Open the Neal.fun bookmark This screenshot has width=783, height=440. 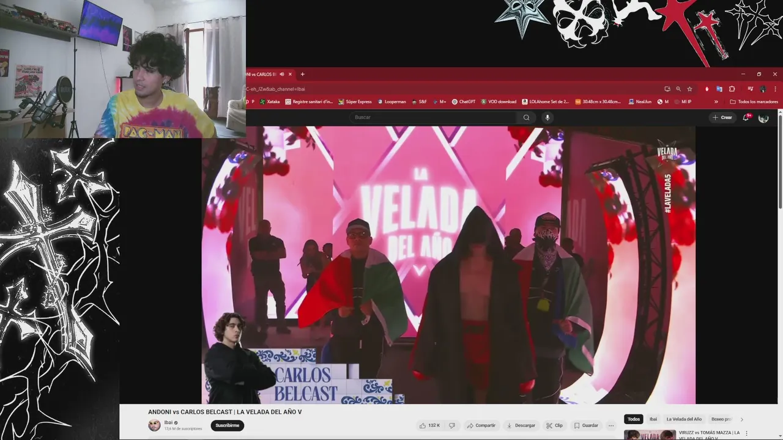(x=640, y=101)
